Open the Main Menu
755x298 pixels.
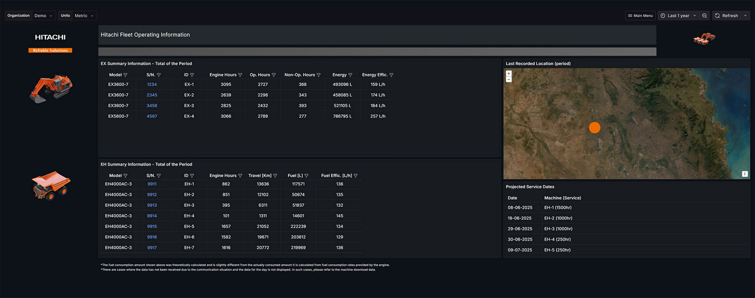pyautogui.click(x=640, y=16)
